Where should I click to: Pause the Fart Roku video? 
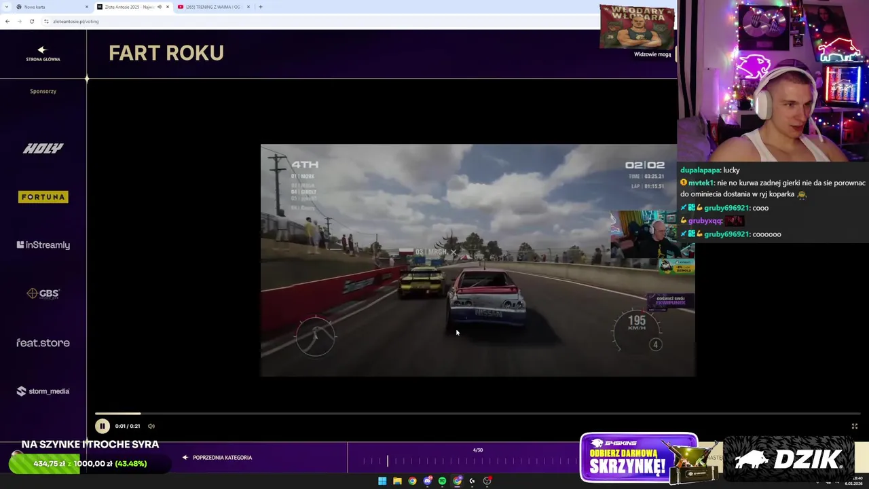pyautogui.click(x=102, y=426)
